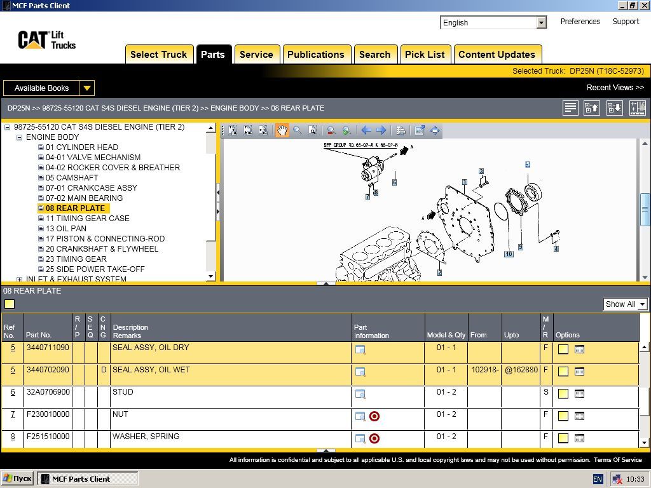Open the Show All filter dropdown
651x488 pixels.
click(642, 304)
